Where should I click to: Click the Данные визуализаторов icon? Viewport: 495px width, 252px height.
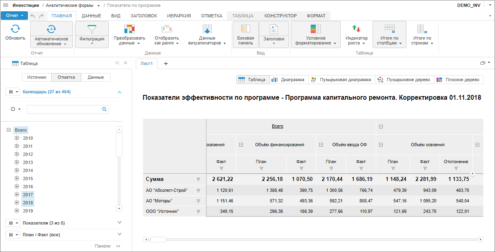(207, 29)
